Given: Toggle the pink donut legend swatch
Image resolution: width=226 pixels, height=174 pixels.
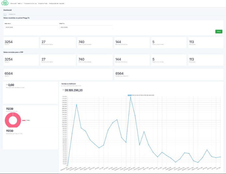Looking at the screenshot, I should pos(24,120).
